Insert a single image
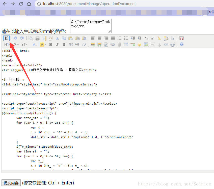214x189 pixels. [x=93, y=45]
